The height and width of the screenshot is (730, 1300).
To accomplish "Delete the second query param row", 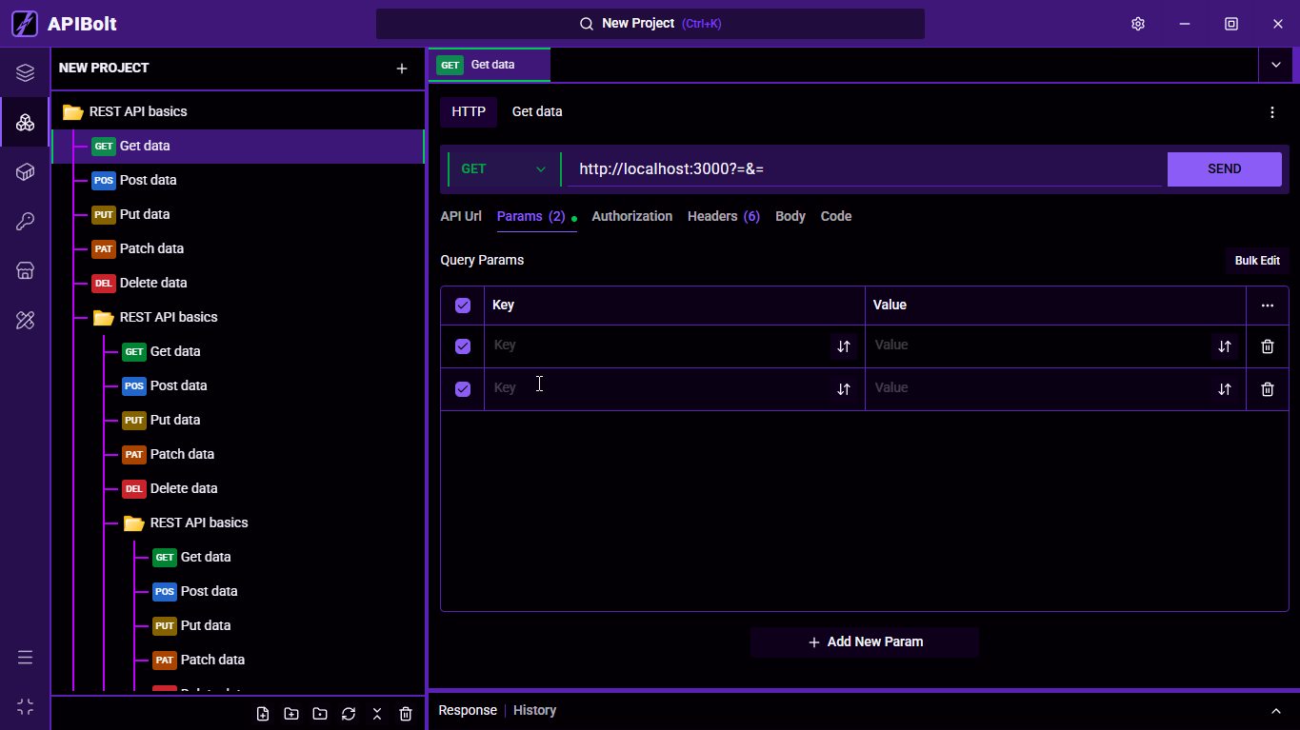I will tap(1267, 389).
